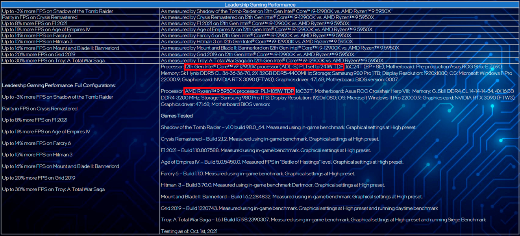Screen dimensions: 520x236
Task: Click 'As measured by Shadow of the Tomb Raider' cell
Action: [340, 11]
